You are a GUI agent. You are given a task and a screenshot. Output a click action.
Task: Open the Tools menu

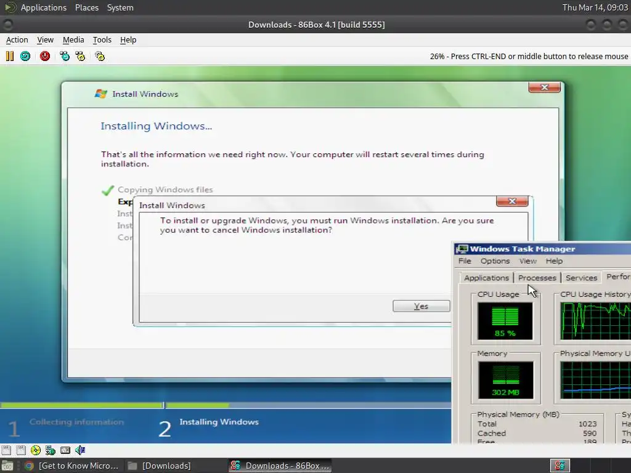(x=102, y=40)
